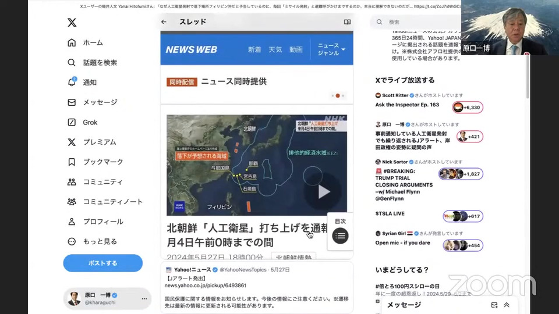Play the NHK map video

coord(323,192)
